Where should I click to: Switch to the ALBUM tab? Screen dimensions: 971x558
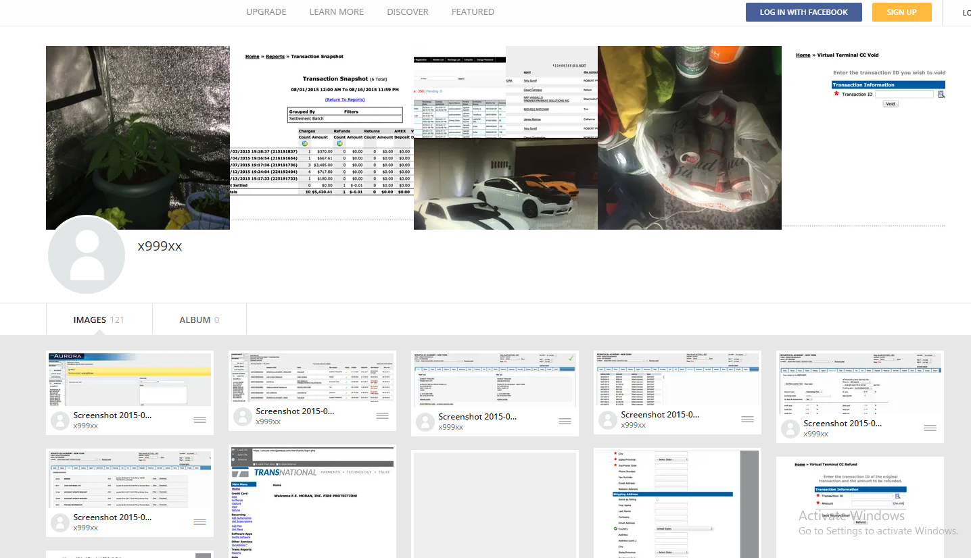coord(199,320)
